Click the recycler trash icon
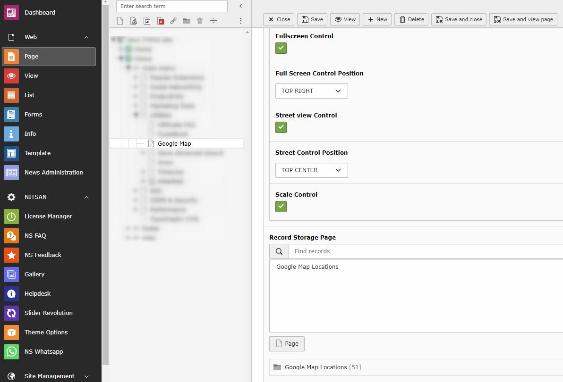563x382 pixels. click(x=200, y=21)
